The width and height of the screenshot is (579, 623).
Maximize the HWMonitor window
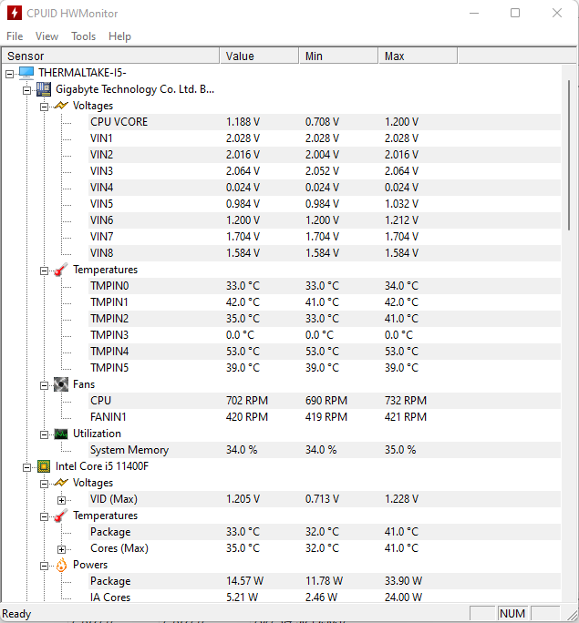[x=515, y=13]
